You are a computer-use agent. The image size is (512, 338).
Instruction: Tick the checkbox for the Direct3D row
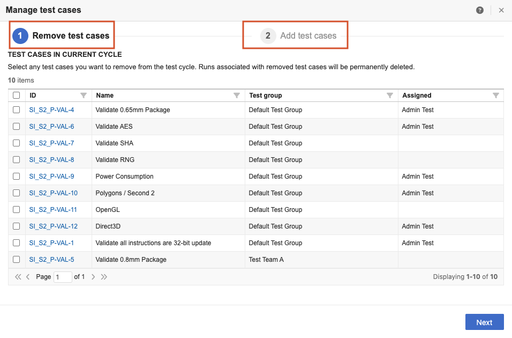[x=17, y=226]
